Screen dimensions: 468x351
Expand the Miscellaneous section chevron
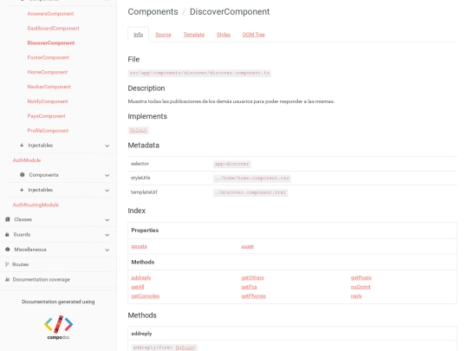pos(107,250)
